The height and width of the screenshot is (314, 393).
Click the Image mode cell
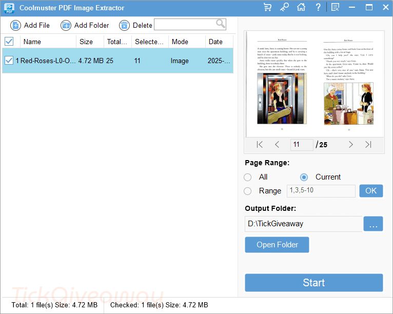click(x=180, y=61)
